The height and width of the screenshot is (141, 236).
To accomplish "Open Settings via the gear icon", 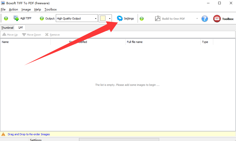I will tap(120, 18).
